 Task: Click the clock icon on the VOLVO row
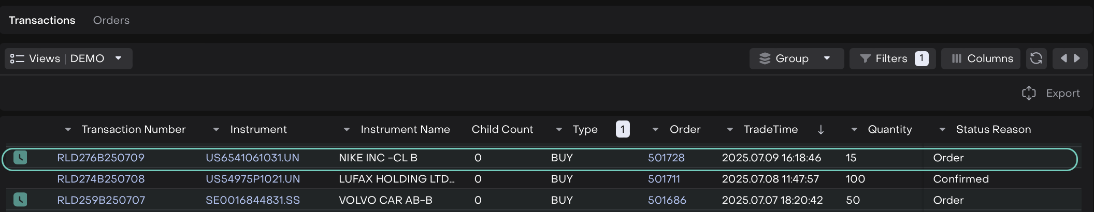click(x=20, y=200)
